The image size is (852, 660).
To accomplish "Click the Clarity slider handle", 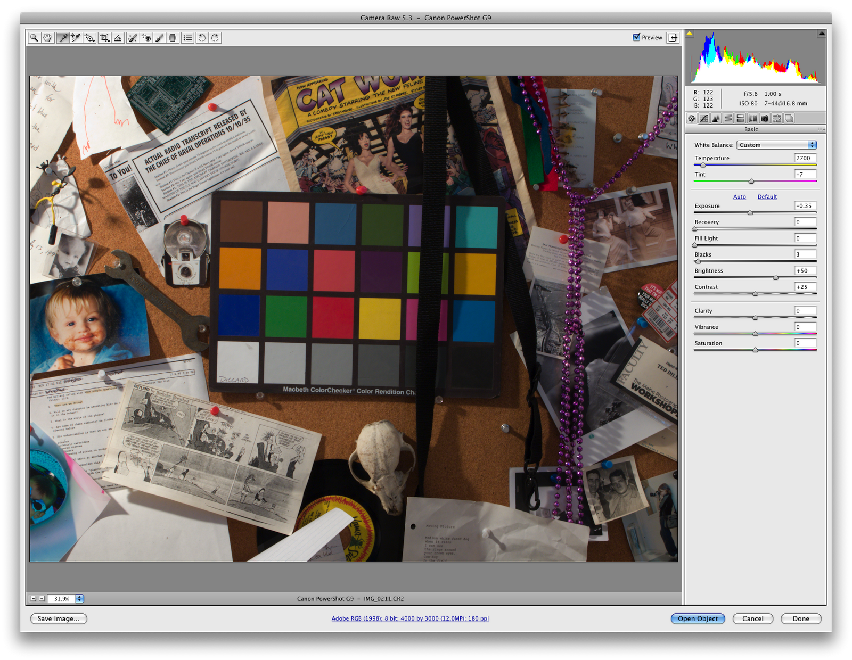I will [755, 318].
